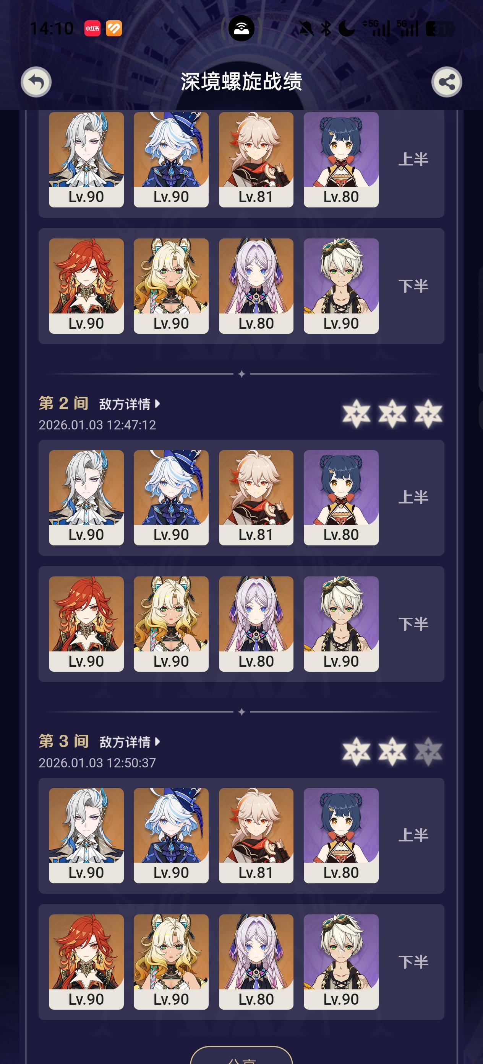483x1064 pixels.
Task: Tap the back arrow icon
Action: (36, 82)
